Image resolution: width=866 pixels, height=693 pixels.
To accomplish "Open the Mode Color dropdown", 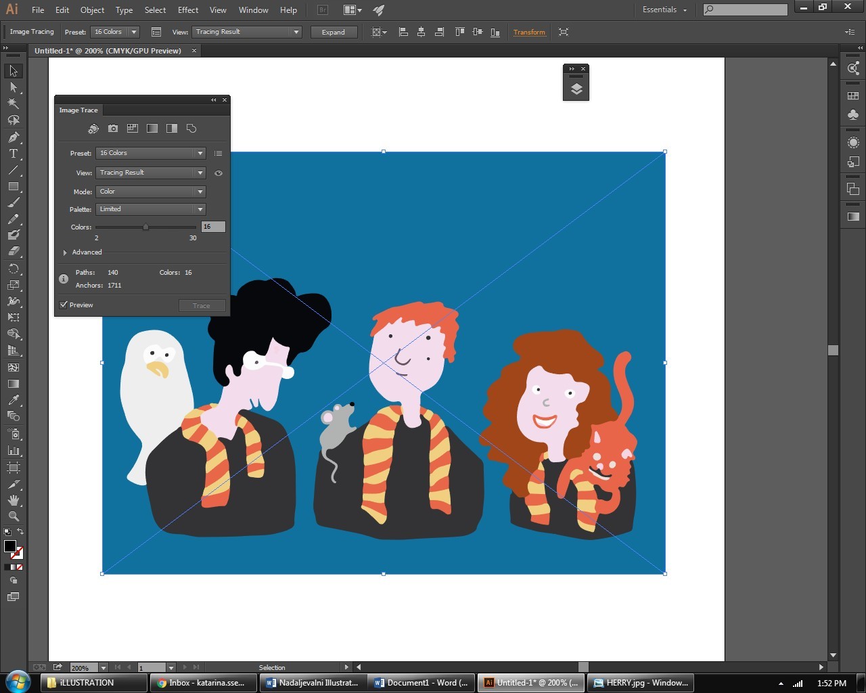I will coord(150,192).
